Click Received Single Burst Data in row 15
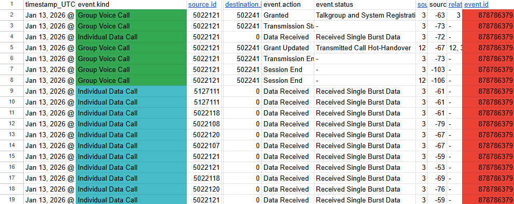This screenshot has height=204, width=514. click(365, 156)
